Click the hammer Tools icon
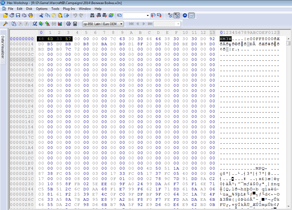This screenshot has height=210, width=292. tap(5, 24)
